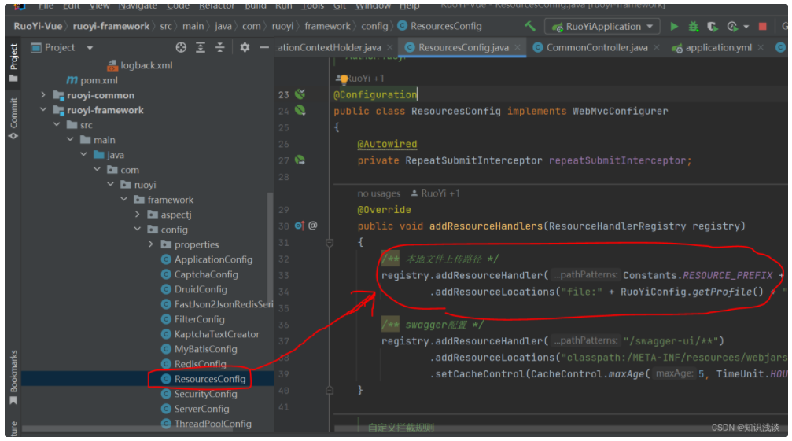Screen dimensions: 792x441
Task: Open the Project view type dropdown
Action: point(90,48)
